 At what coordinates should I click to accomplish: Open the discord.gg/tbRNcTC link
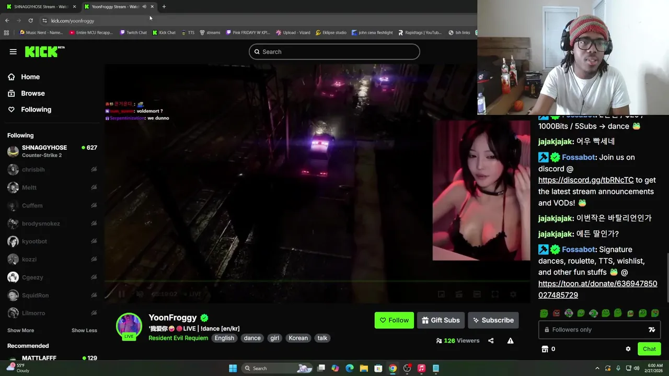(586, 180)
